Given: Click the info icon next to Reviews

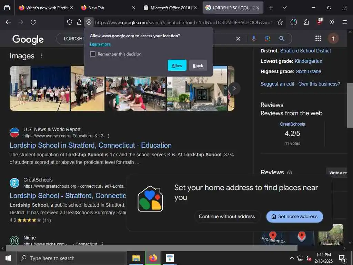Looking at the screenshot, I should pyautogui.click(x=290, y=173).
